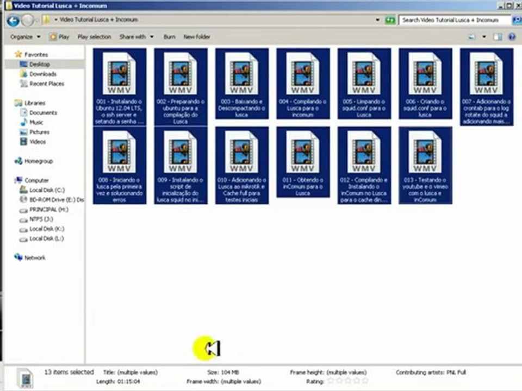Image resolution: width=522 pixels, height=391 pixels.
Task: Click the Title (multiple values) field
Action: pos(137,373)
